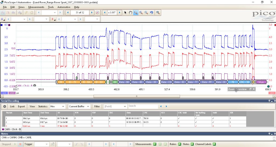Toggle the Notes panel button

point(192,144)
